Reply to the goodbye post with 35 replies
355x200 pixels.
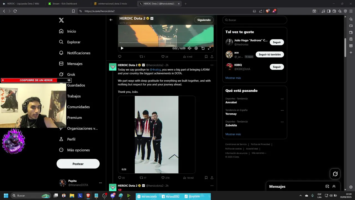point(121,178)
